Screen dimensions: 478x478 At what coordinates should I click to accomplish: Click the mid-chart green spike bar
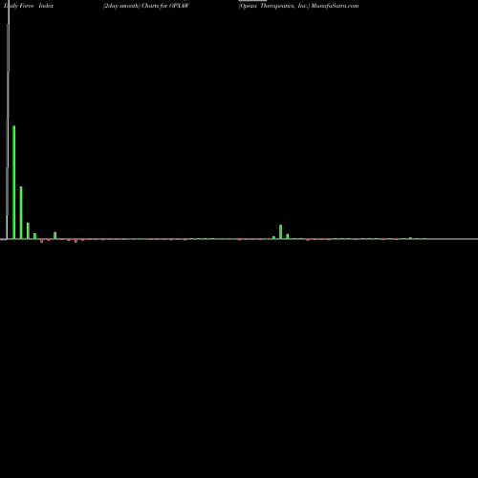tap(280, 231)
